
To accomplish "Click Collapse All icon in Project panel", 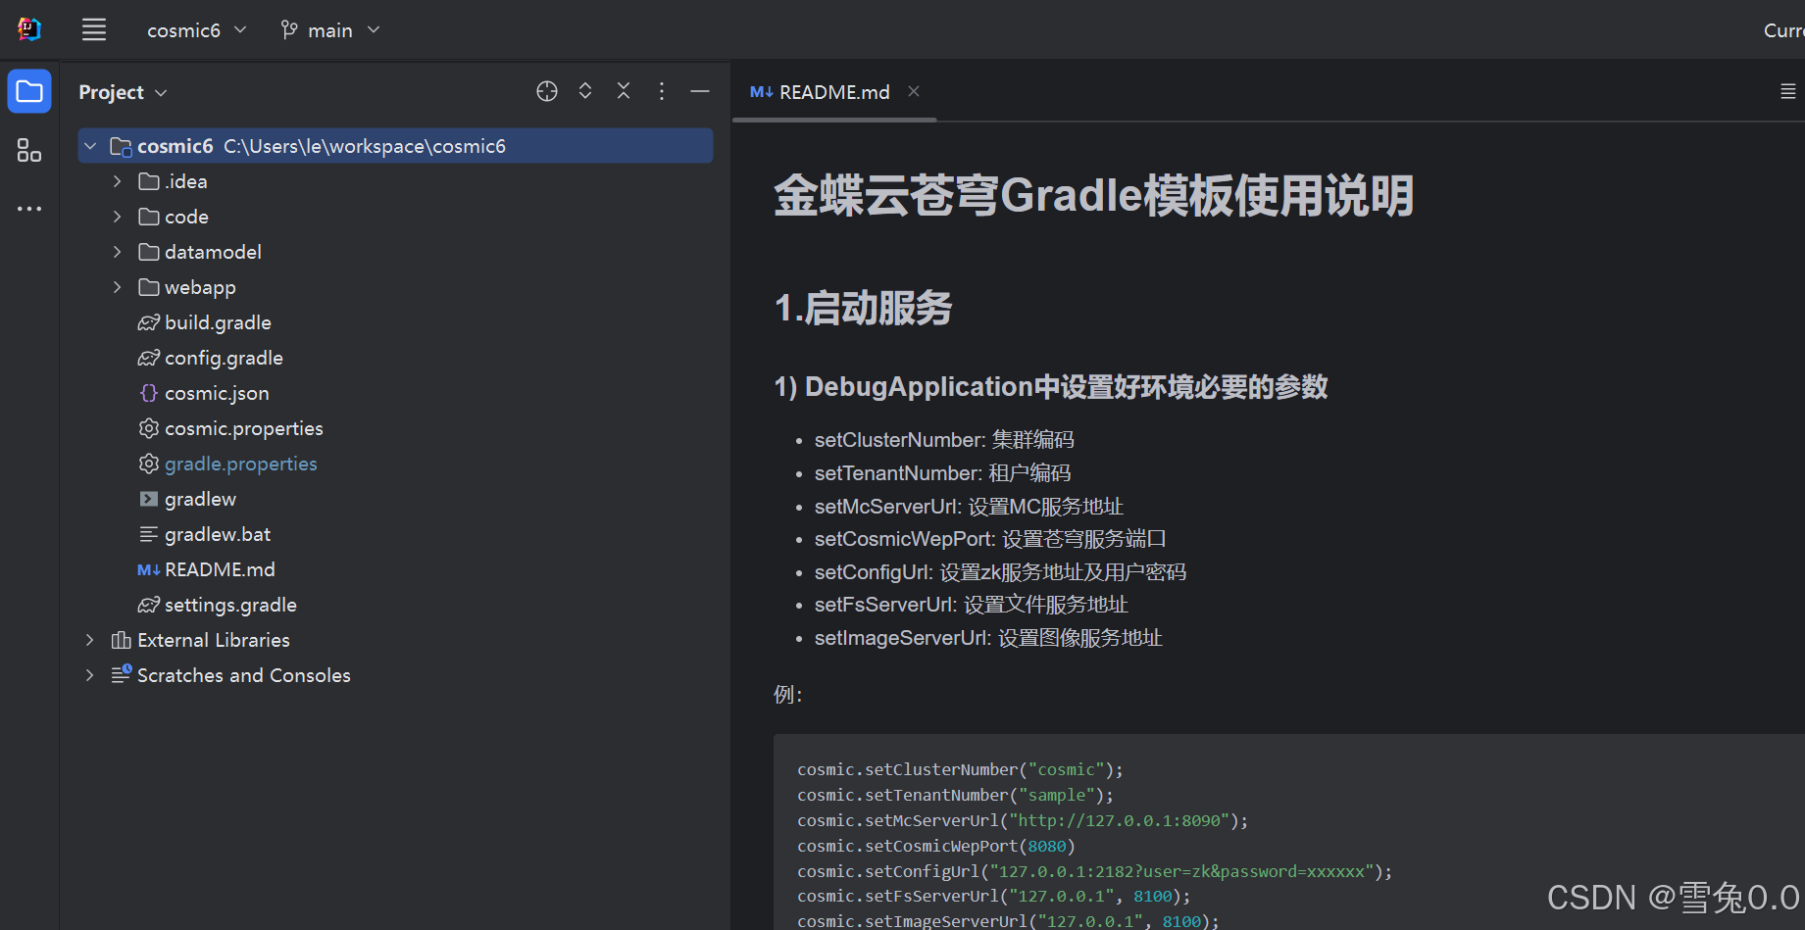I will (x=624, y=91).
